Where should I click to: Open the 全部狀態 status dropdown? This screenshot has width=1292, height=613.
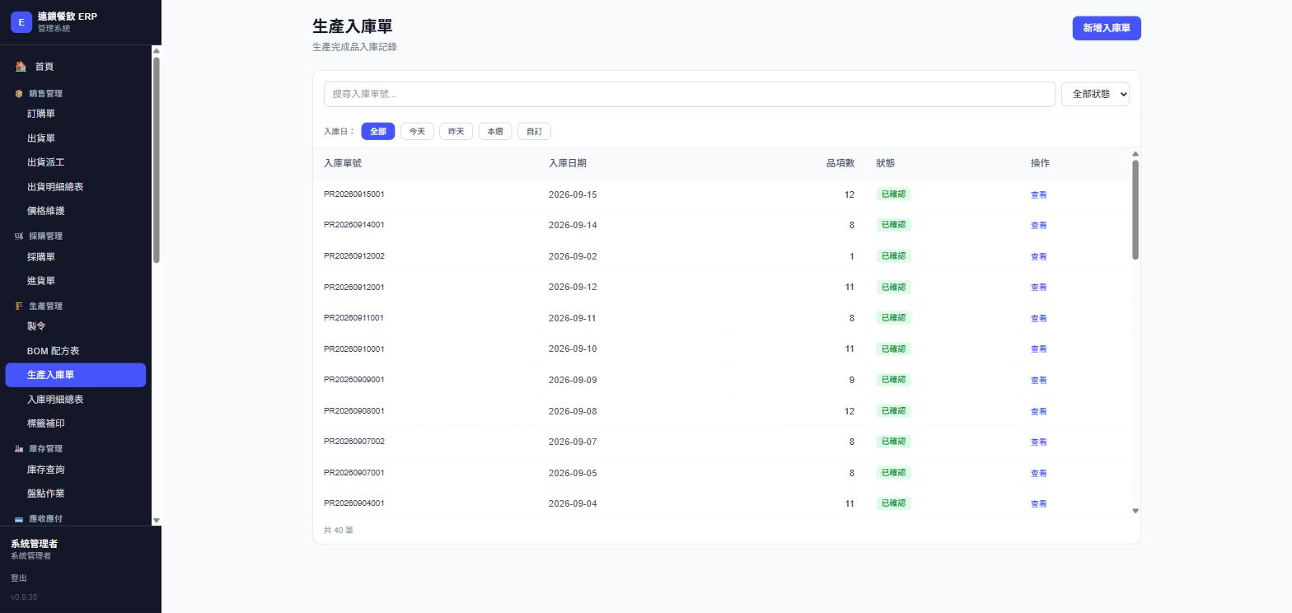1095,94
